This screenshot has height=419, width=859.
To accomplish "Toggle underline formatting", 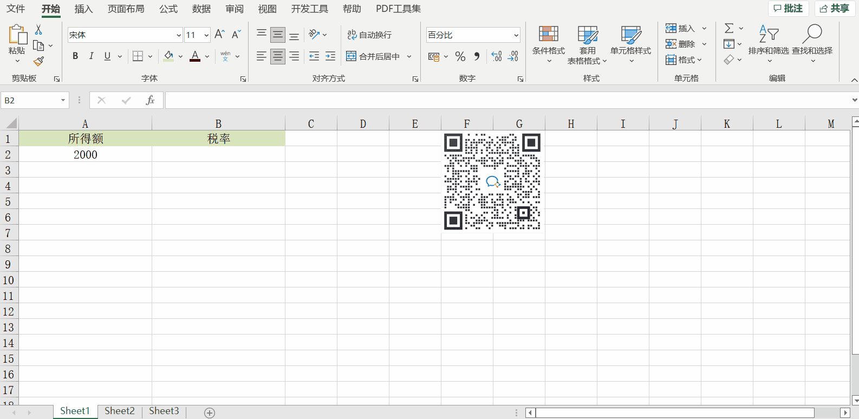I will tap(107, 56).
